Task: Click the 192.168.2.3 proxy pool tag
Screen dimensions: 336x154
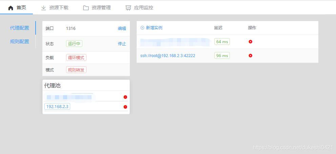Action: coord(57,106)
